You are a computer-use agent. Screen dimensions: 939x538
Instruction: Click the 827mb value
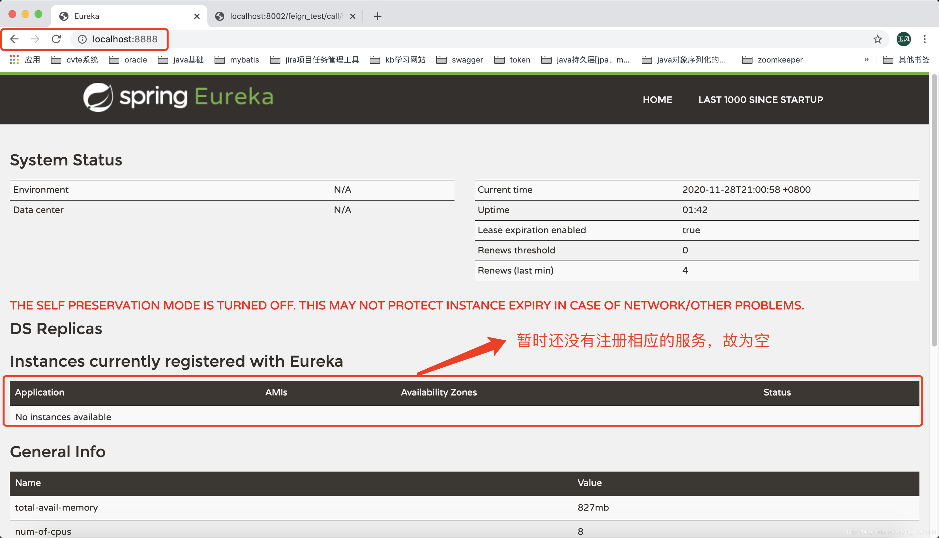click(x=593, y=507)
